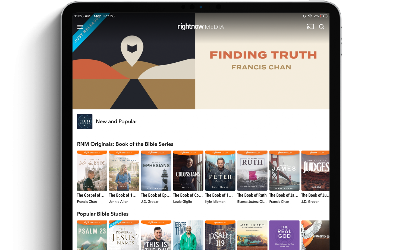
Task: Tap the cast to screen icon
Action: (x=310, y=27)
